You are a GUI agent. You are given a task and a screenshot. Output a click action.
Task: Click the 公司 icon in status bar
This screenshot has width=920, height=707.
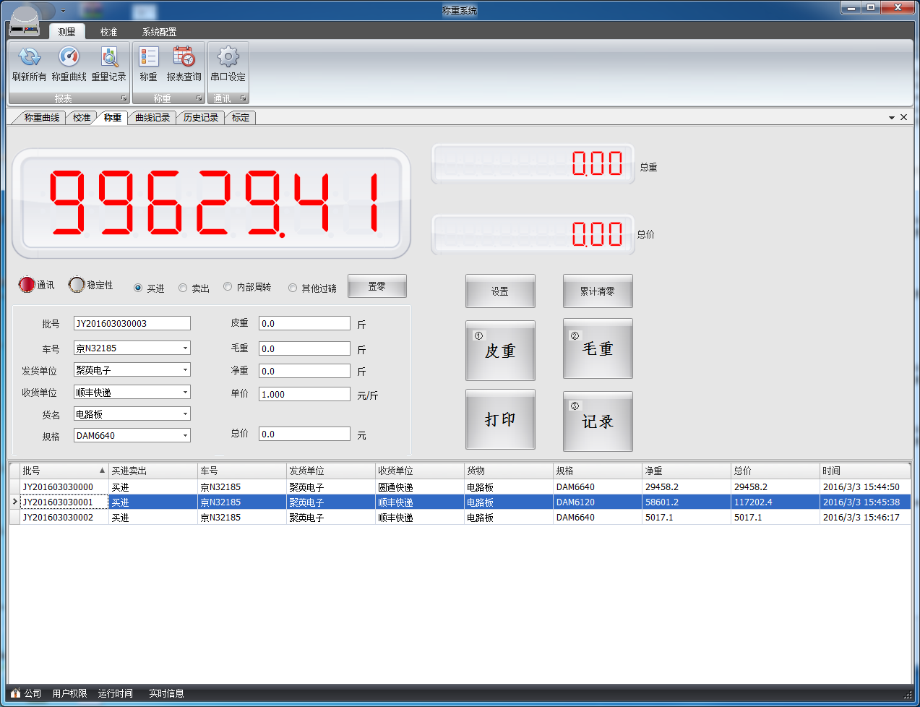16,693
